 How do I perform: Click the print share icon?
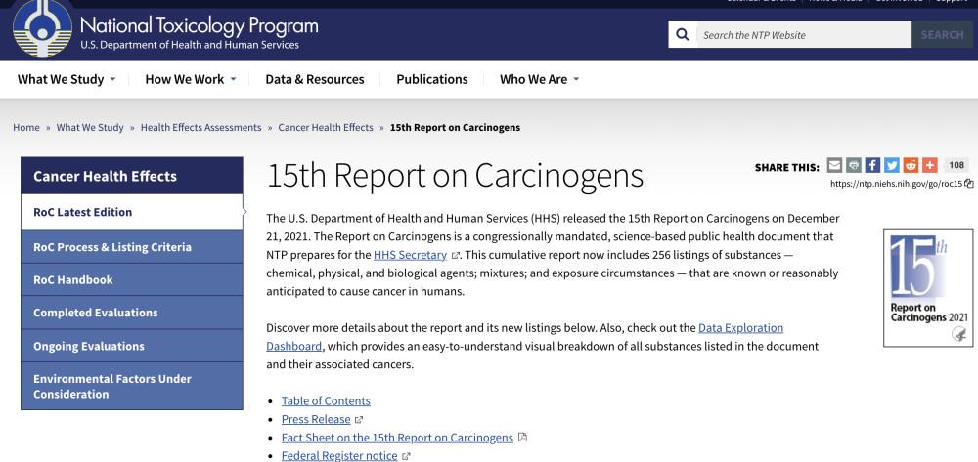[x=854, y=165]
